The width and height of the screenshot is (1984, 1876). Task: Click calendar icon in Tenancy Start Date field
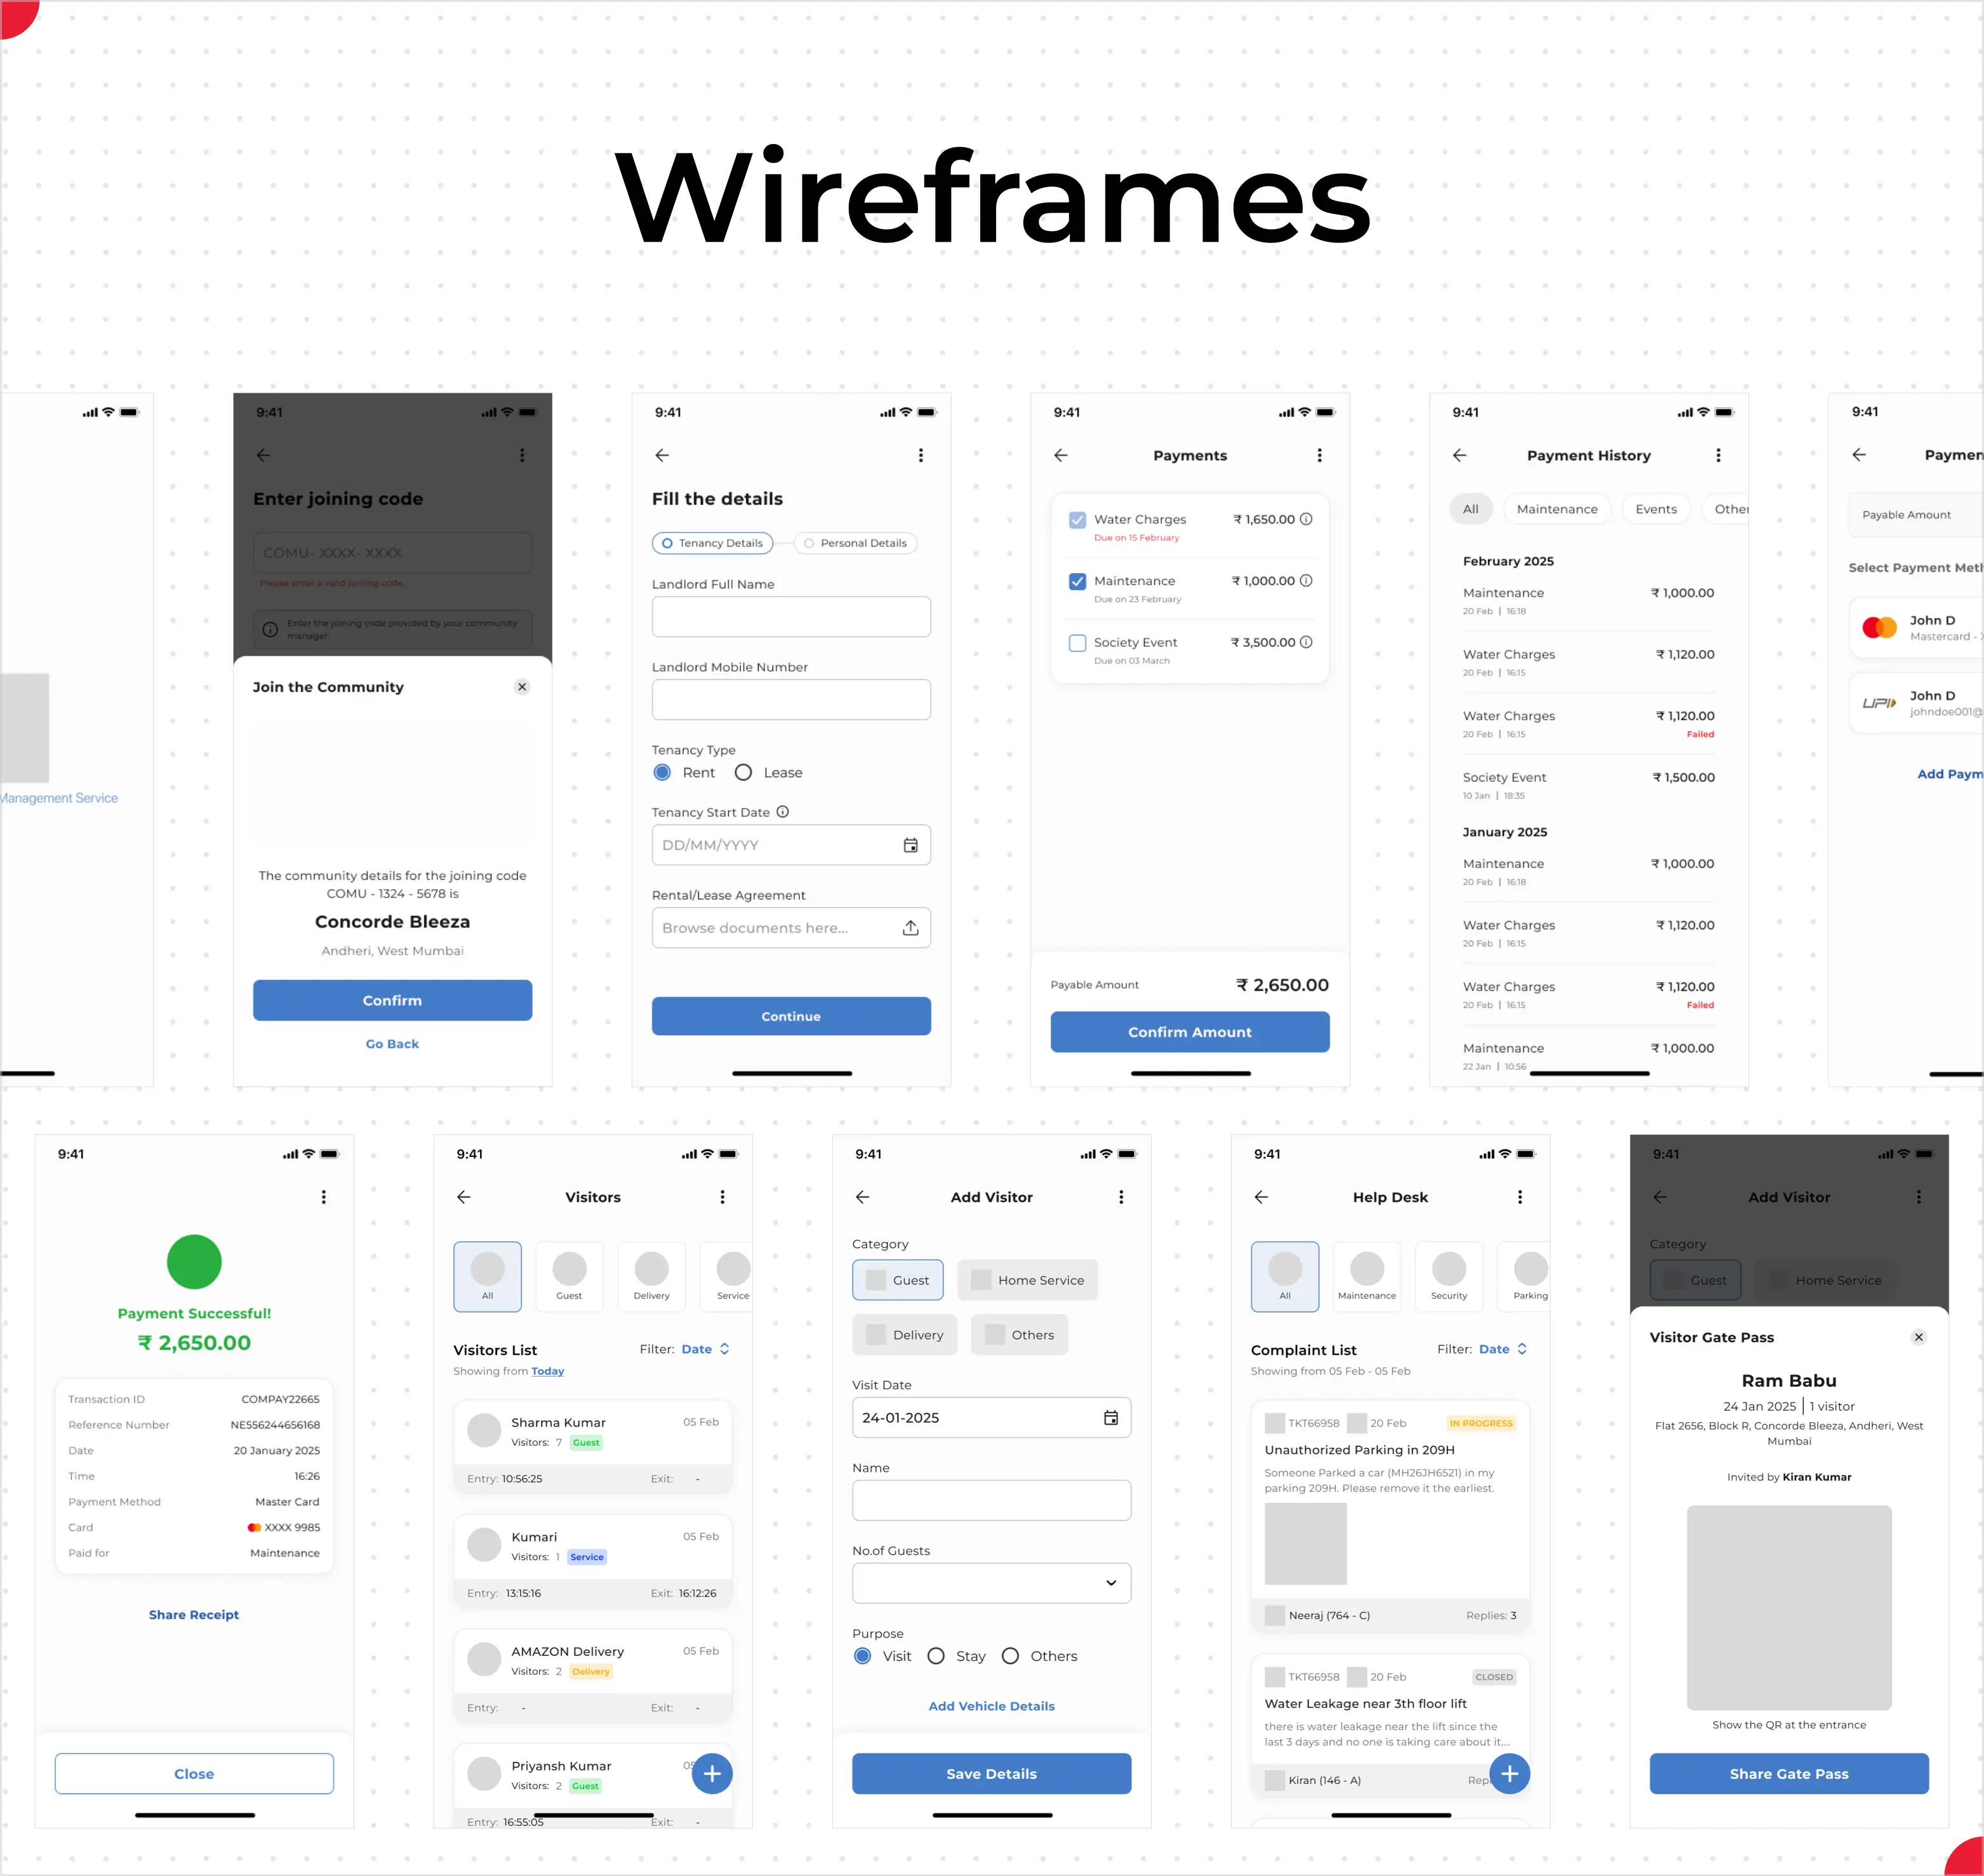(x=909, y=845)
